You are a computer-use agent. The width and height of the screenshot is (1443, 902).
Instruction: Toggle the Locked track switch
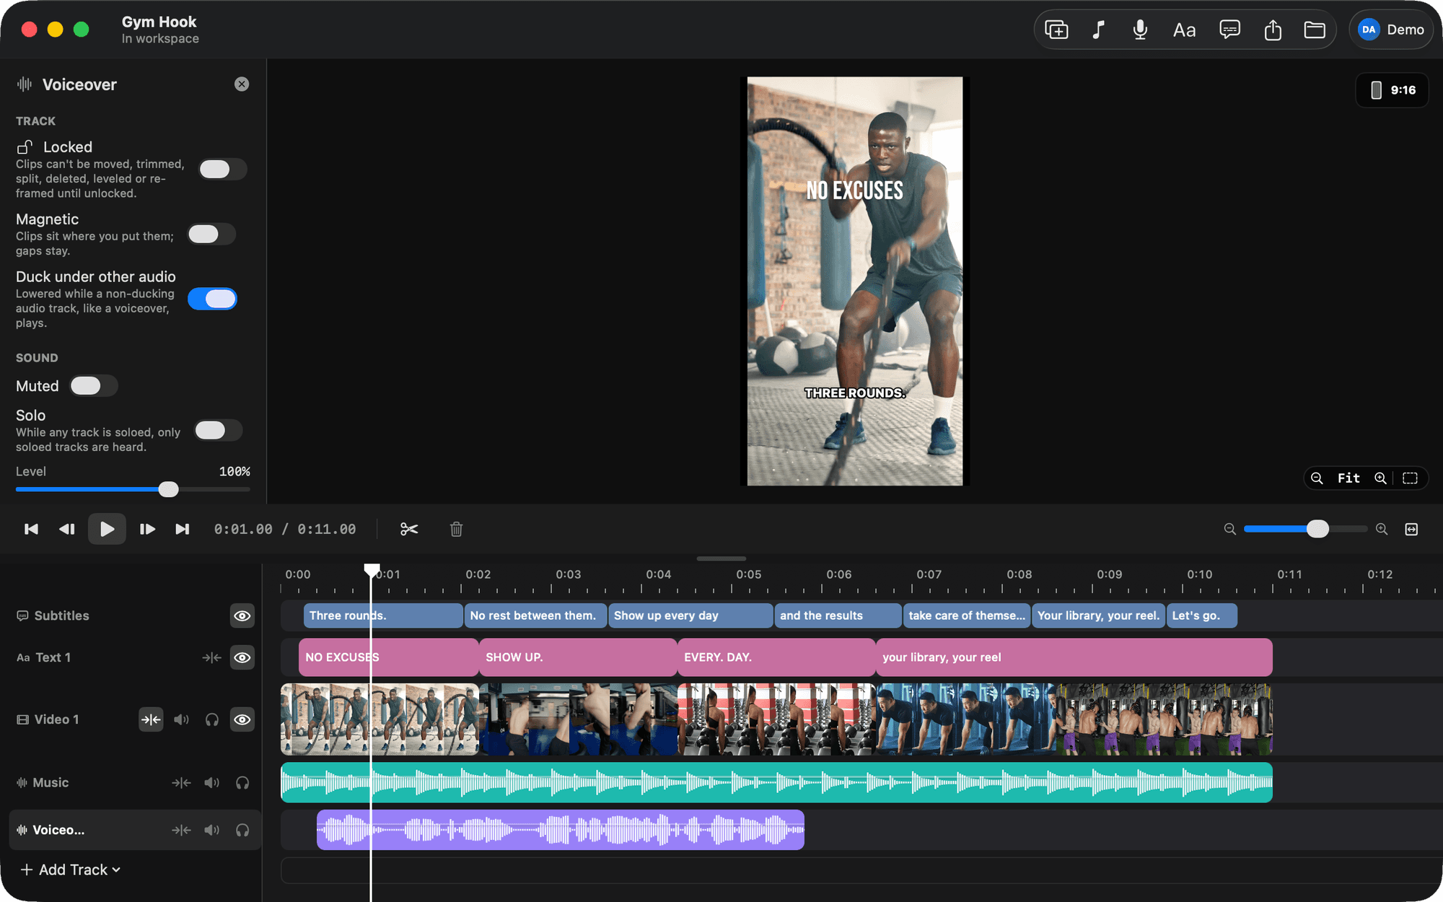pos(223,169)
